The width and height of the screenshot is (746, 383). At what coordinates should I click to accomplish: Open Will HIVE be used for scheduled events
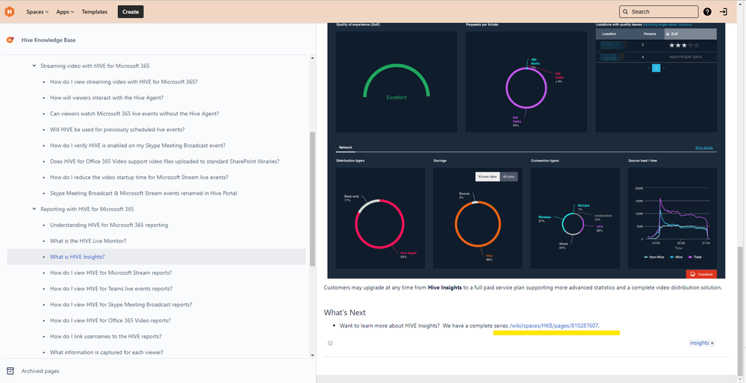[117, 129]
